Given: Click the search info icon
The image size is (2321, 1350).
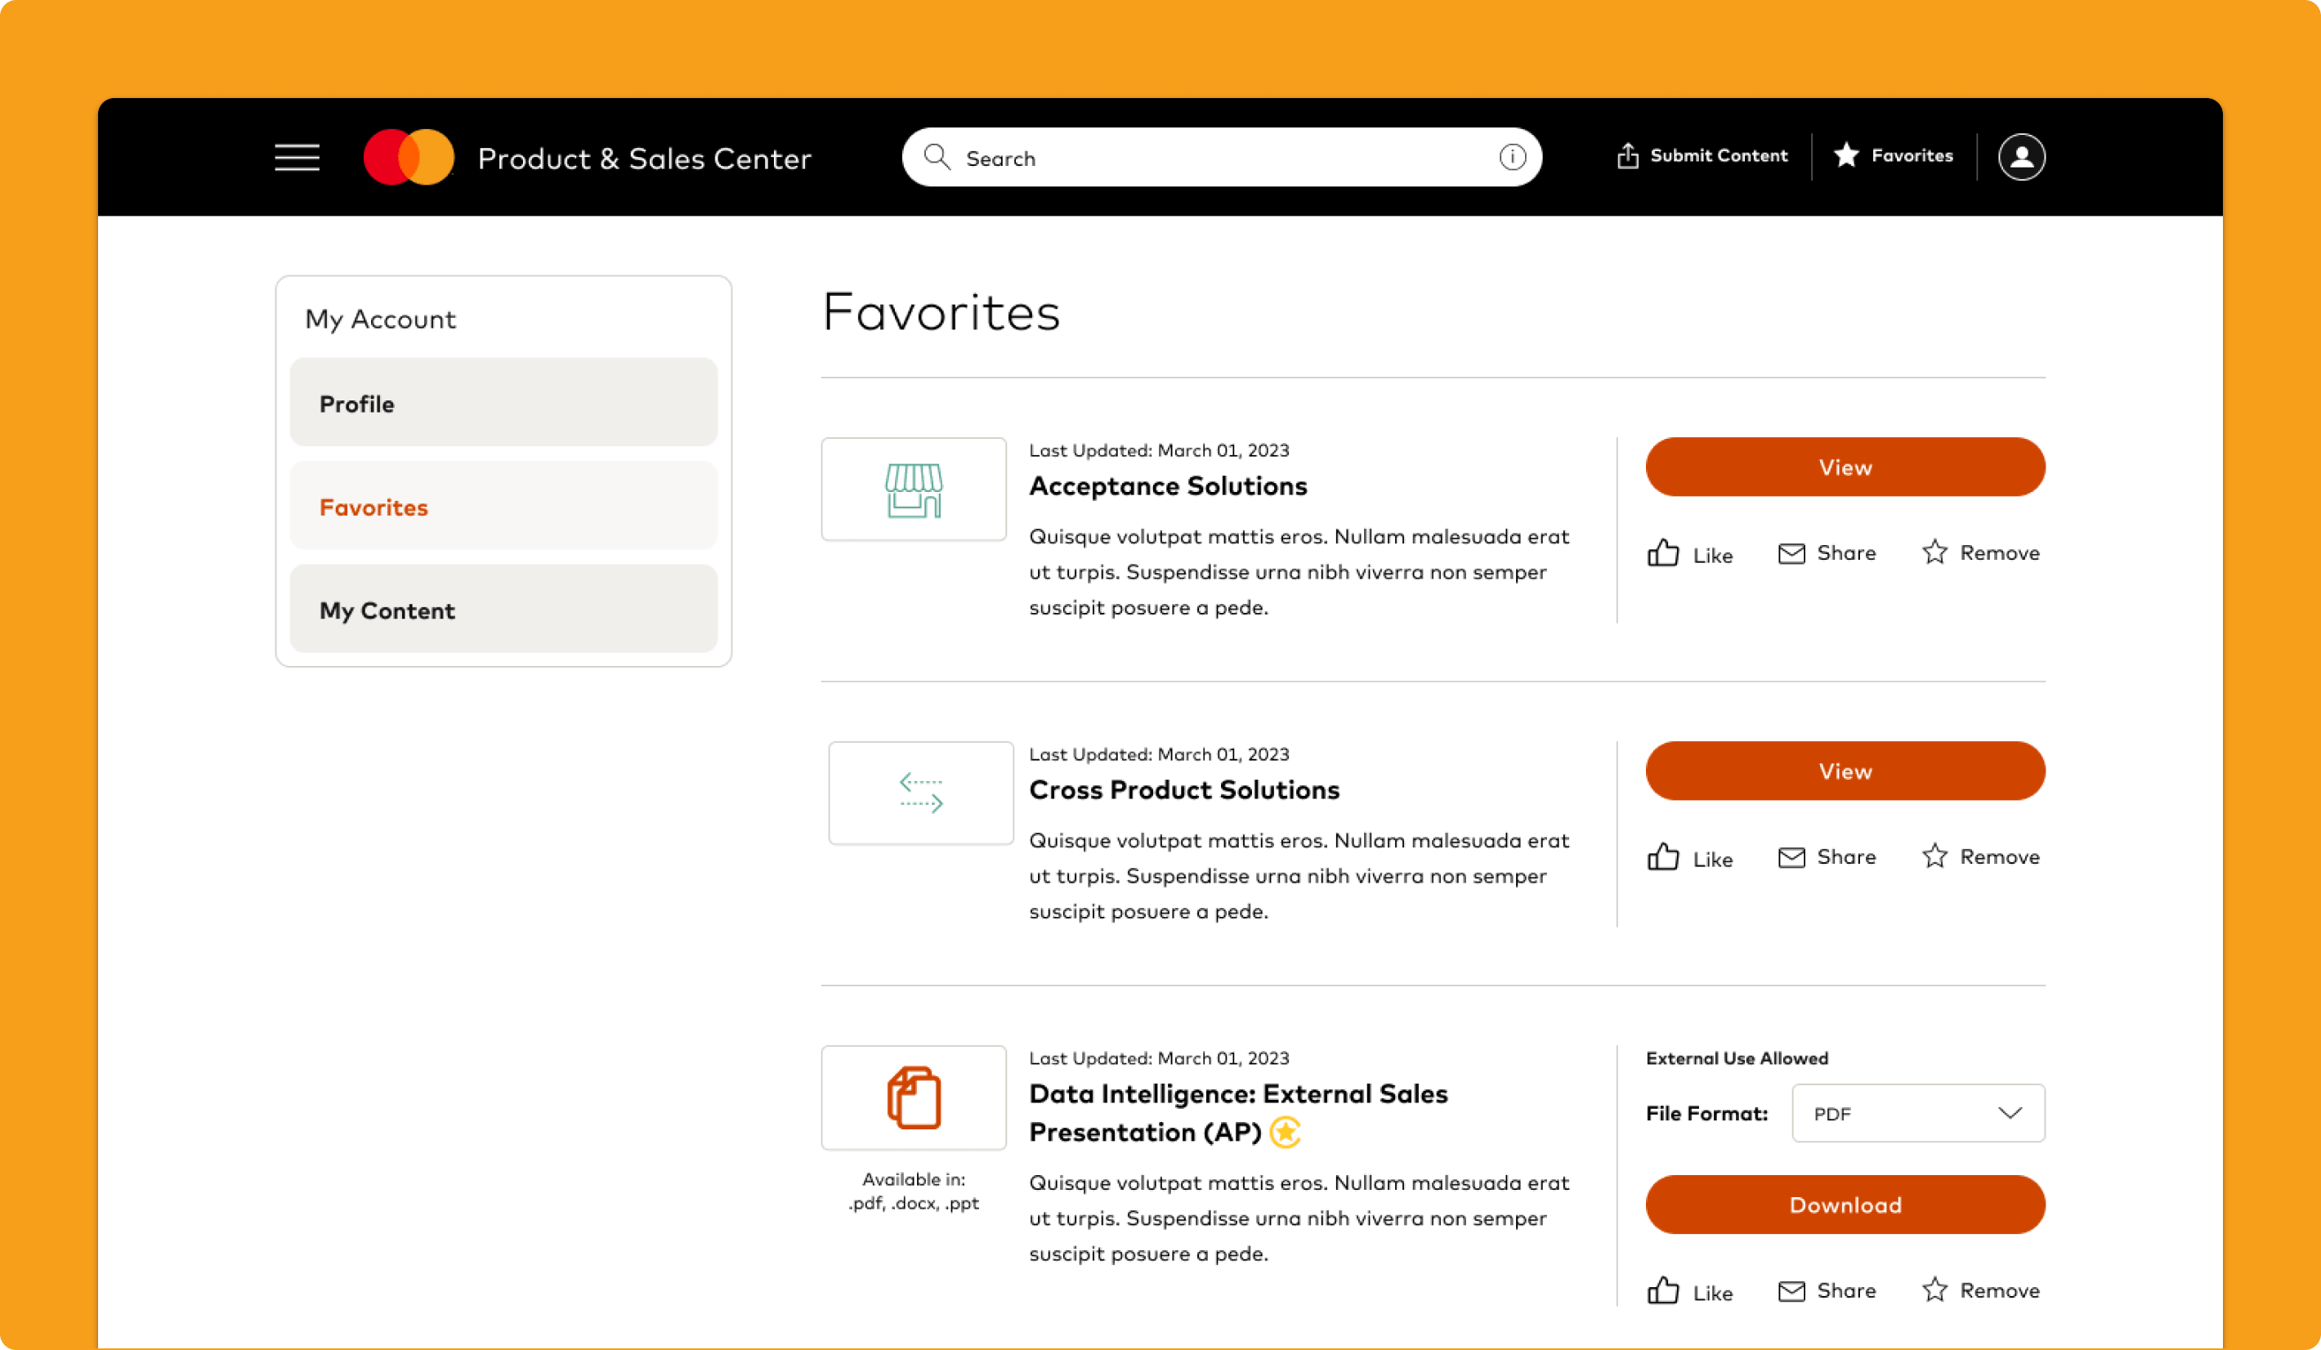Looking at the screenshot, I should point(1511,158).
